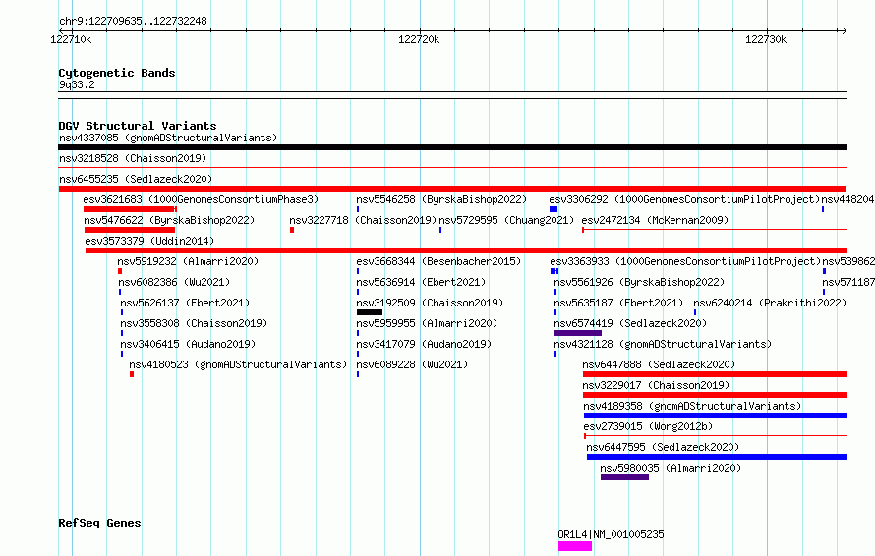Click the DGV Structural Variants track title
The height and width of the screenshot is (556, 875).
[138, 126]
